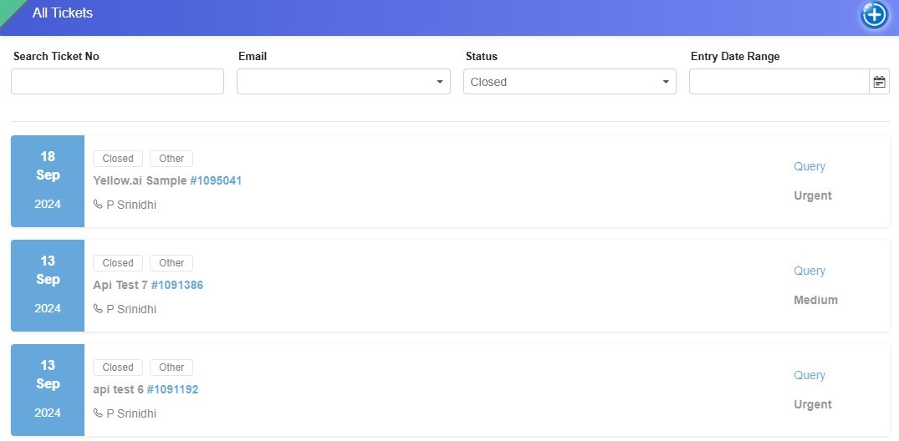Viewport: 899px width, 441px height.
Task: Click the Entry Date Range input field
Action: pos(779,82)
